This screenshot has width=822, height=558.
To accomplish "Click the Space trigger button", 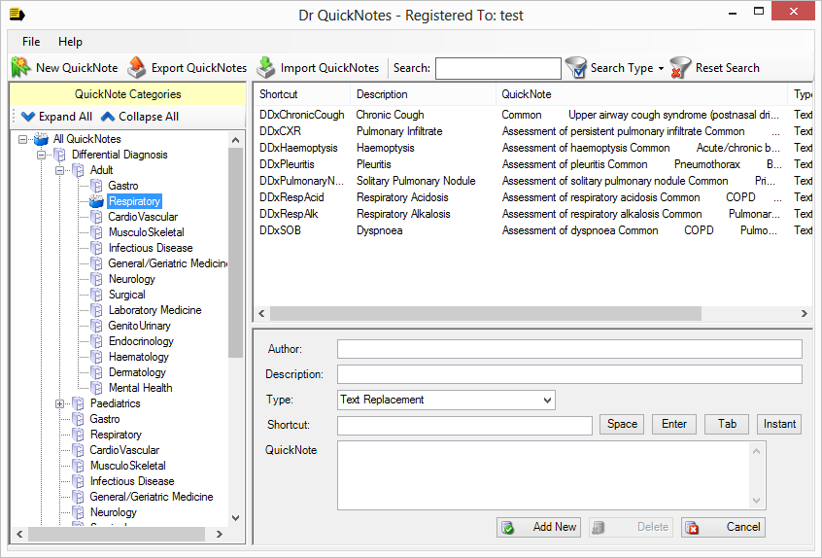I will 622,424.
